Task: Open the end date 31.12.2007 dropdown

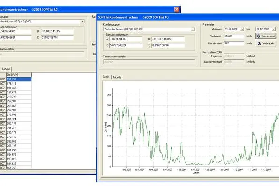Action: (274, 29)
